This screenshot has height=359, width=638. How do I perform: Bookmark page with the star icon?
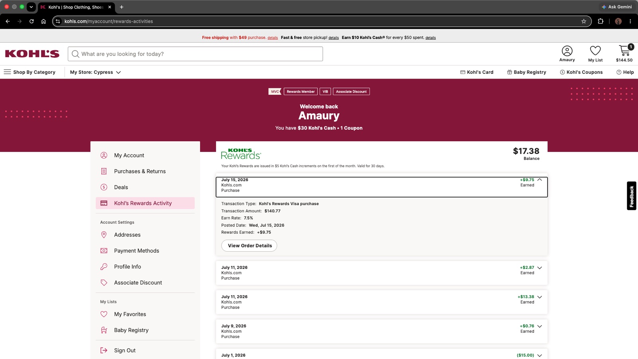[x=584, y=21]
